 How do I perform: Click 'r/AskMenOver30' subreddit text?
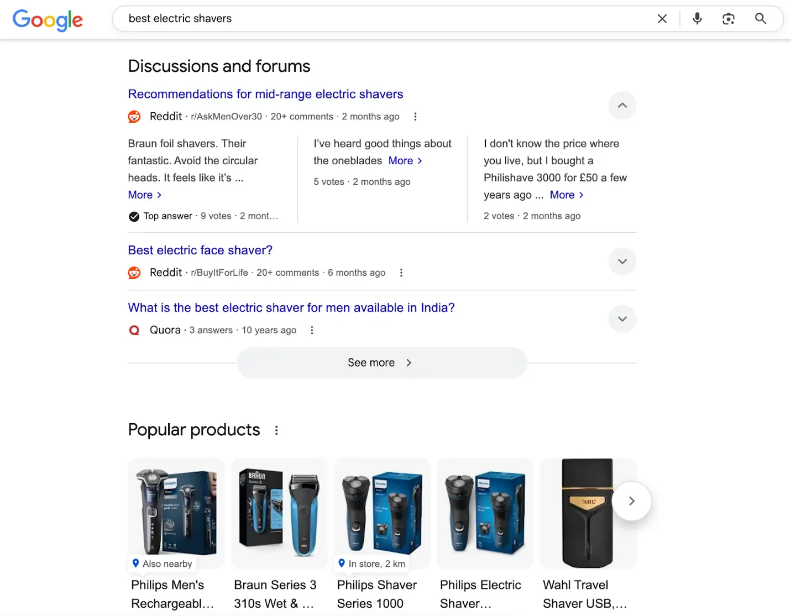click(x=227, y=117)
